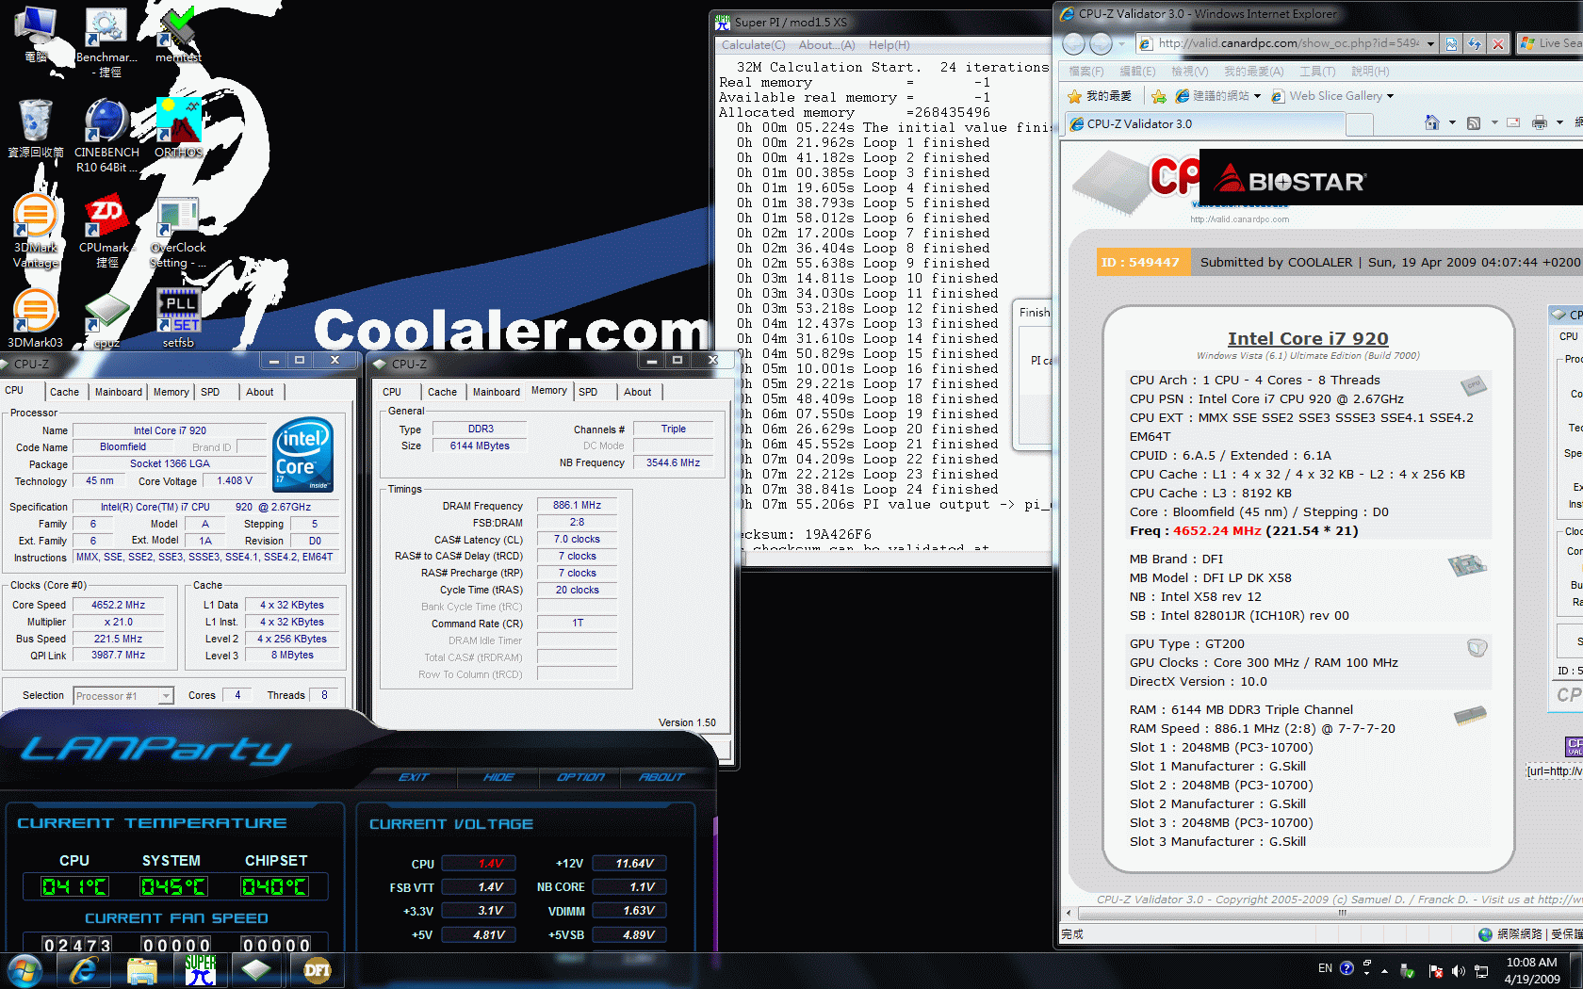Open Calculate(C) menu in Super PI
This screenshot has width=1583, height=989.
point(753,45)
